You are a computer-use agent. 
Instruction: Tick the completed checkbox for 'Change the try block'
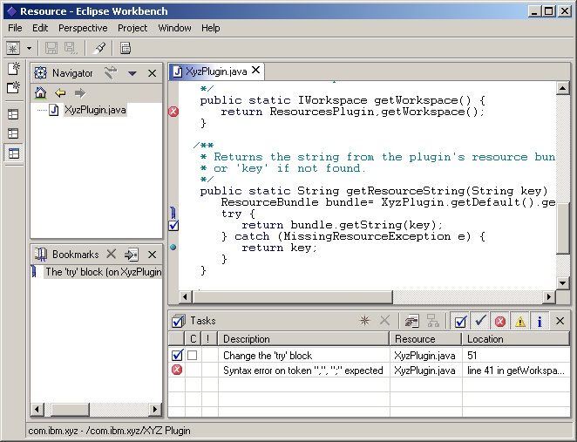tap(193, 356)
